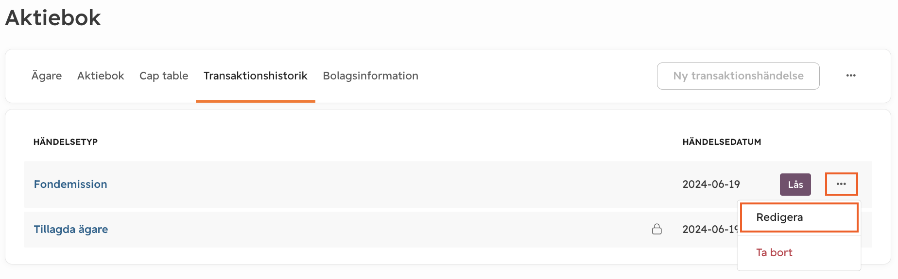Switch to the Ägare tab
This screenshot has width=898, height=279.
tap(47, 76)
